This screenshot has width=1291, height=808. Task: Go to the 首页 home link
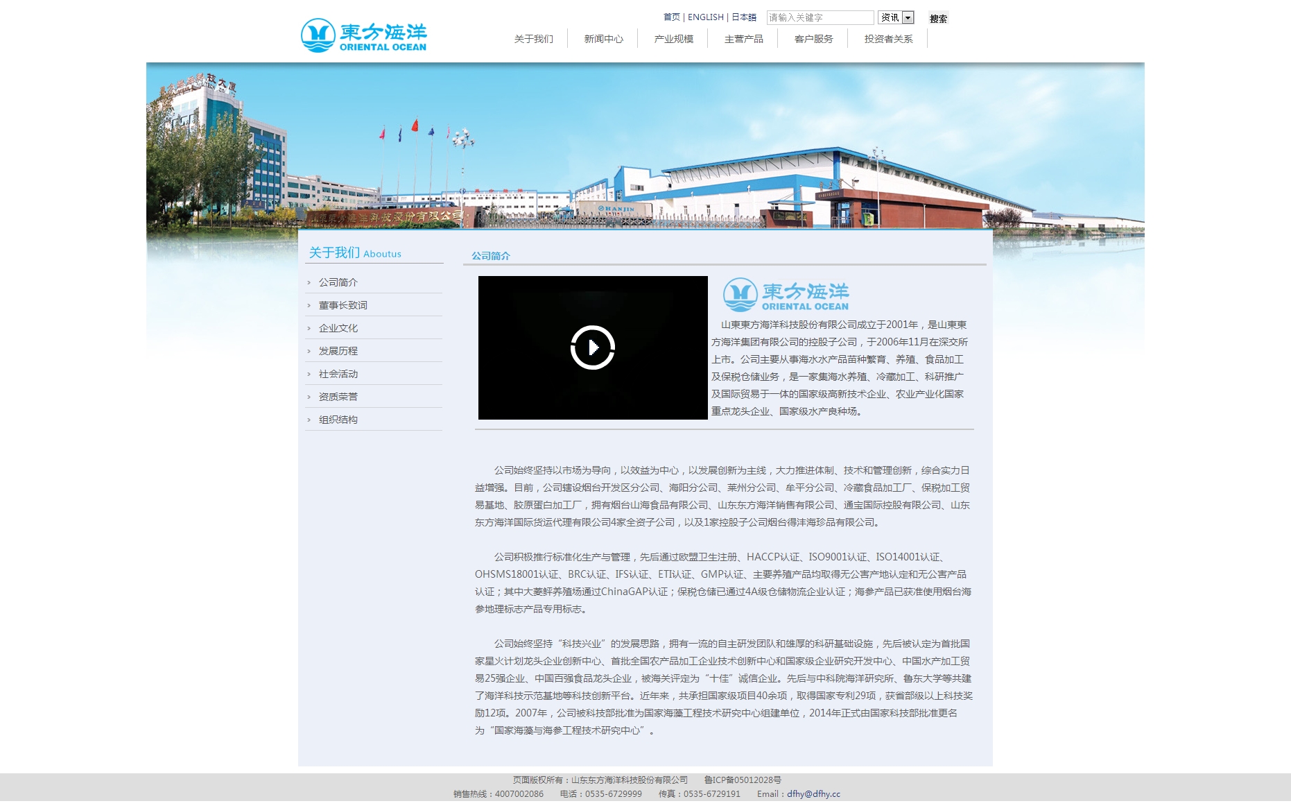click(x=671, y=17)
